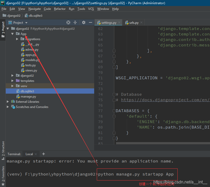Expand the django02 subfolder
The image size is (210, 187).
coord(13,75)
